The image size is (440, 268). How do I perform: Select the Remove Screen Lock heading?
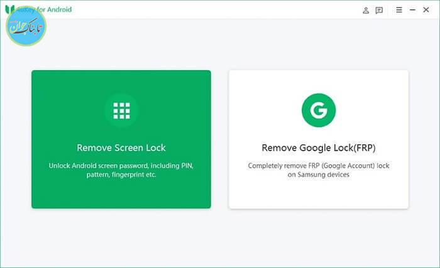point(121,148)
